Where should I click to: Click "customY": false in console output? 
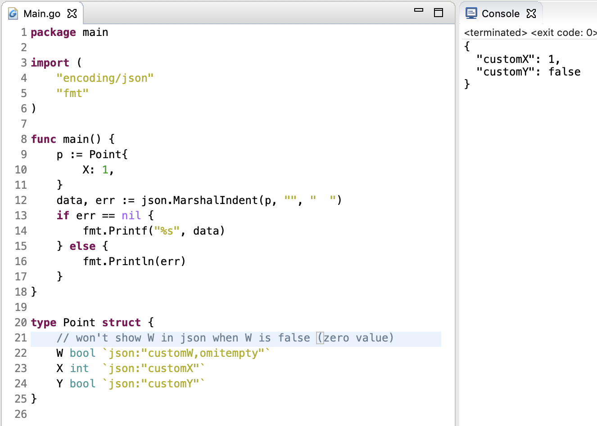point(528,72)
